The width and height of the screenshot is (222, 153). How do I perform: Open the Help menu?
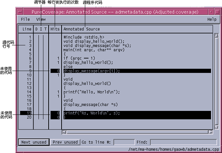(212, 19)
